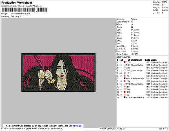The width and height of the screenshot is (169, 131).
Task: Select the Stops value 14
Action: tap(132, 25)
